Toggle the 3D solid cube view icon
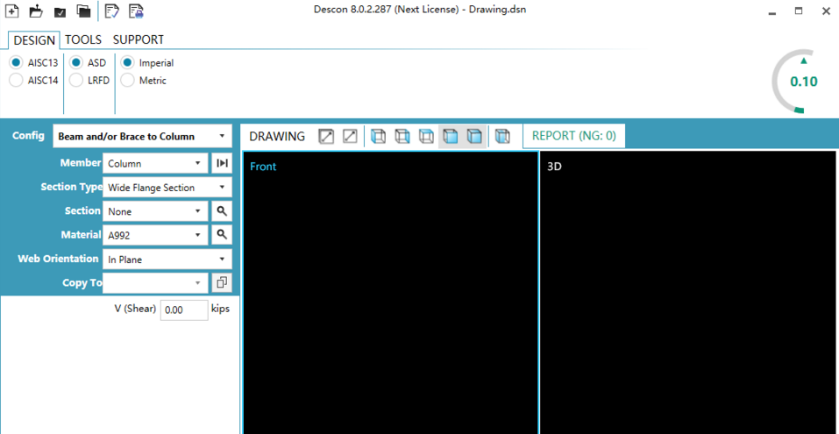Screen dimensions: 839x434 474,137
